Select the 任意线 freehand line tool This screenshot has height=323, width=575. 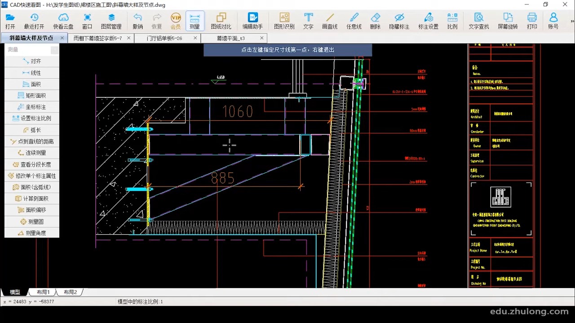354,21
